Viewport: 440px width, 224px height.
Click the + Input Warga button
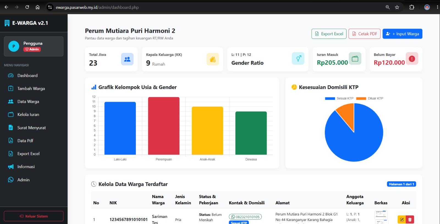(x=402, y=34)
